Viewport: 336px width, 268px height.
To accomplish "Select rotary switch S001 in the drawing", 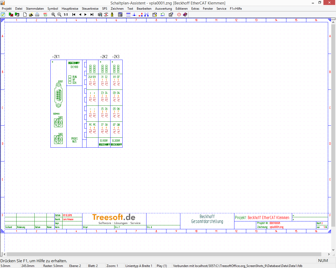I will coord(58,123).
